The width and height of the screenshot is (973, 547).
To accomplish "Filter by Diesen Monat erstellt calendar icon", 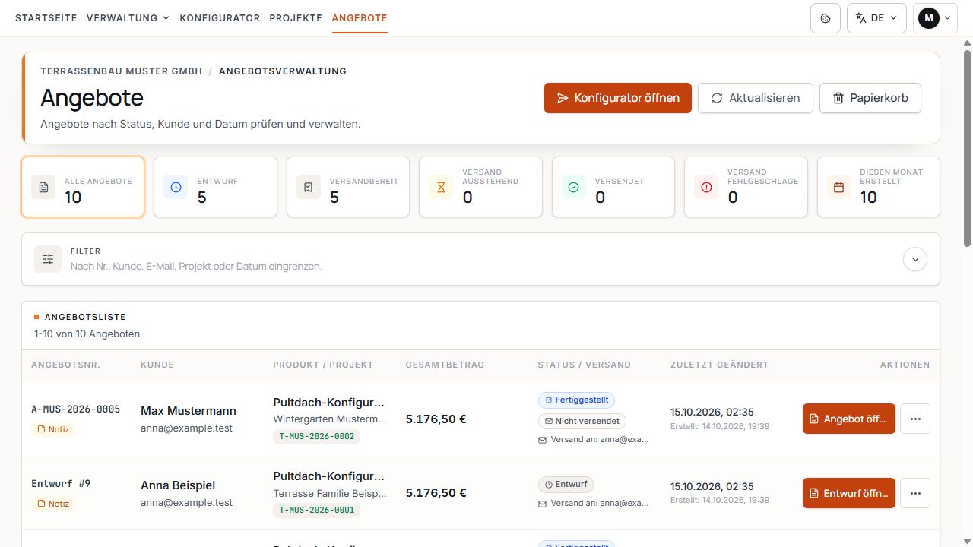I will click(839, 187).
